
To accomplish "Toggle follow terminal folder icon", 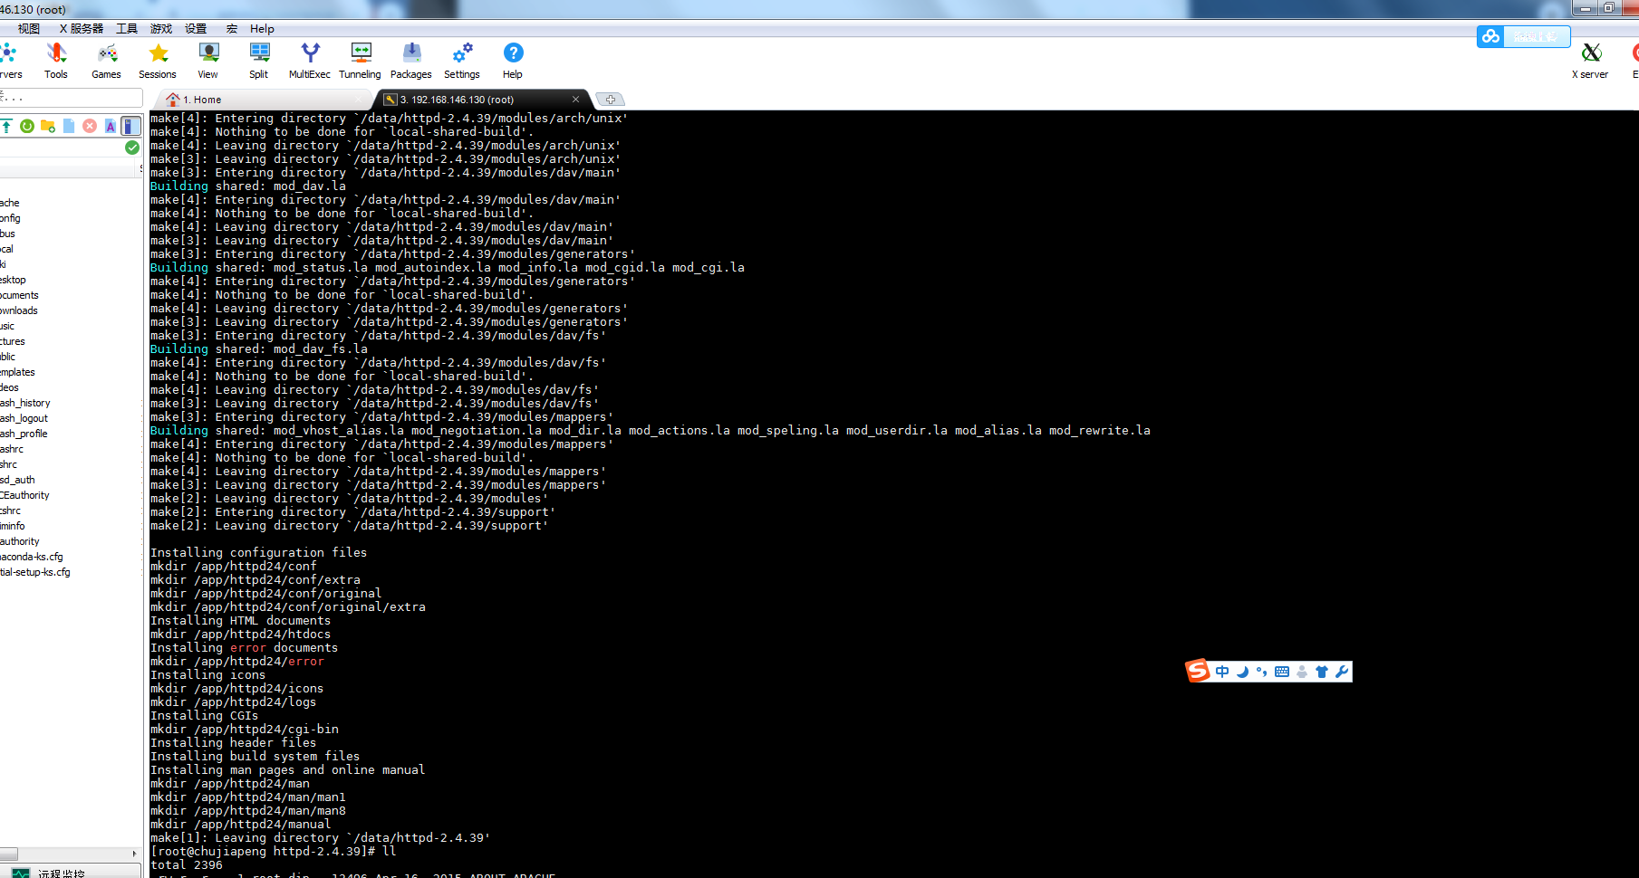I will click(x=131, y=126).
